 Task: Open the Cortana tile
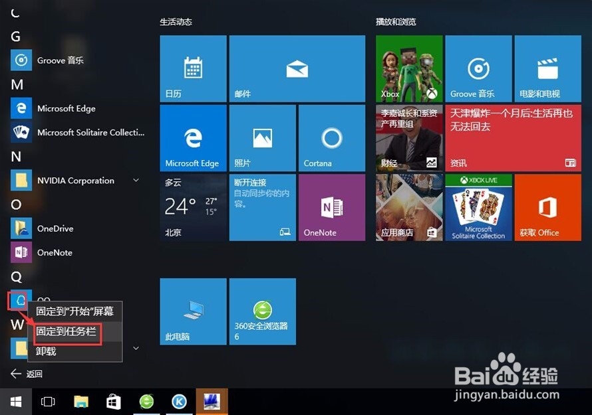pyautogui.click(x=332, y=138)
